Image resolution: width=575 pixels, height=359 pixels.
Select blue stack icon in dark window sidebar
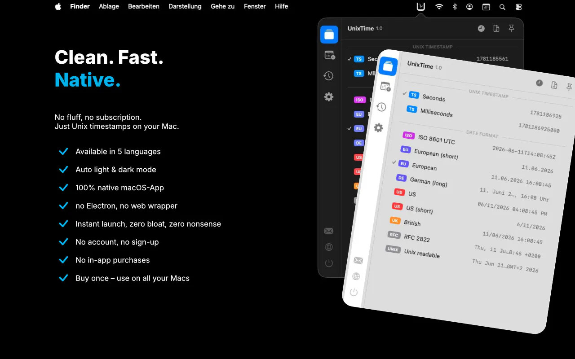[329, 35]
